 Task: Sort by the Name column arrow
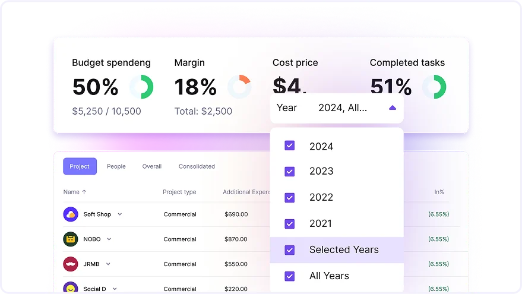[84, 192]
